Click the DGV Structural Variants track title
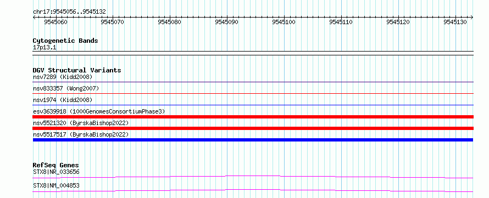This screenshot has height=198, width=489. pos(77,70)
